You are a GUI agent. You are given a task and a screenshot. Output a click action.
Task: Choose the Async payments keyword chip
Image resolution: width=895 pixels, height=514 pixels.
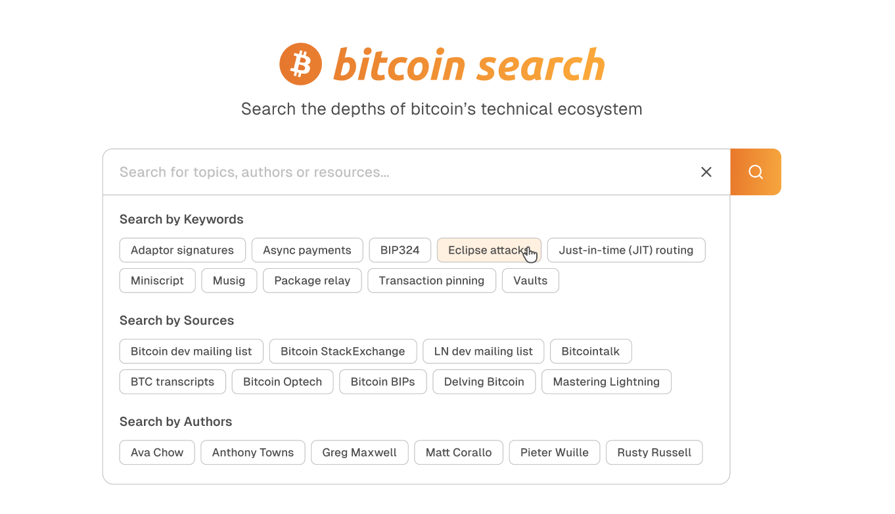pos(307,250)
